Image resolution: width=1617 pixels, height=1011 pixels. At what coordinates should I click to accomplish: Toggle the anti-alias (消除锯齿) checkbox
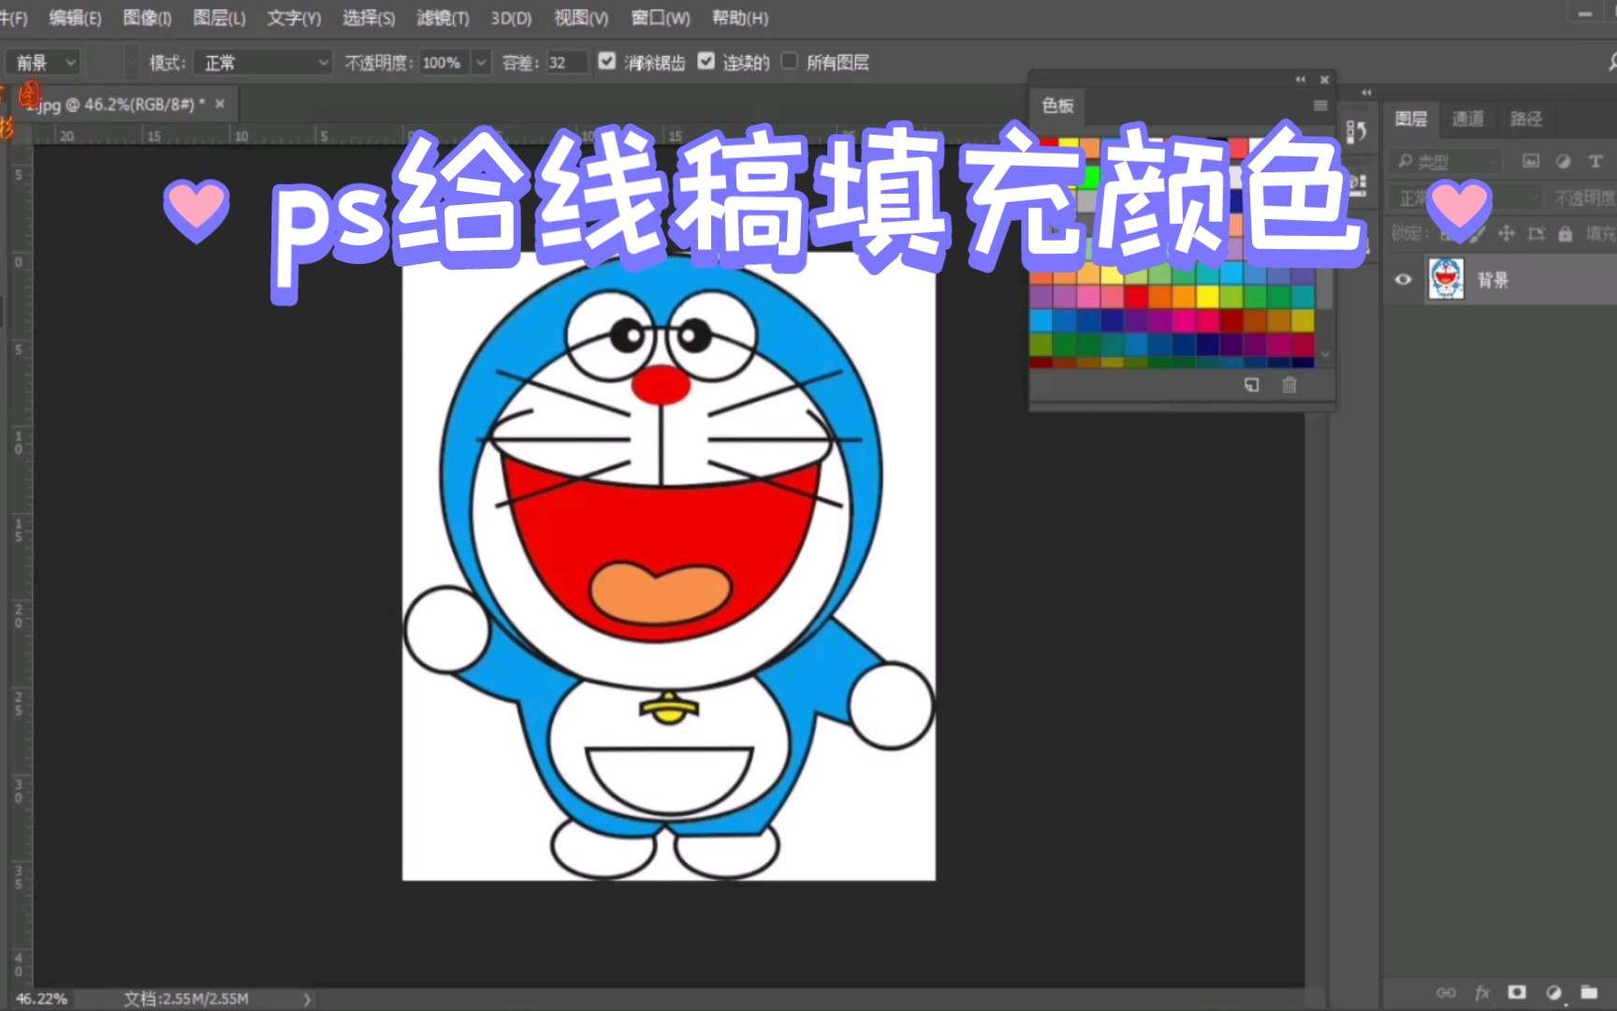(x=607, y=61)
